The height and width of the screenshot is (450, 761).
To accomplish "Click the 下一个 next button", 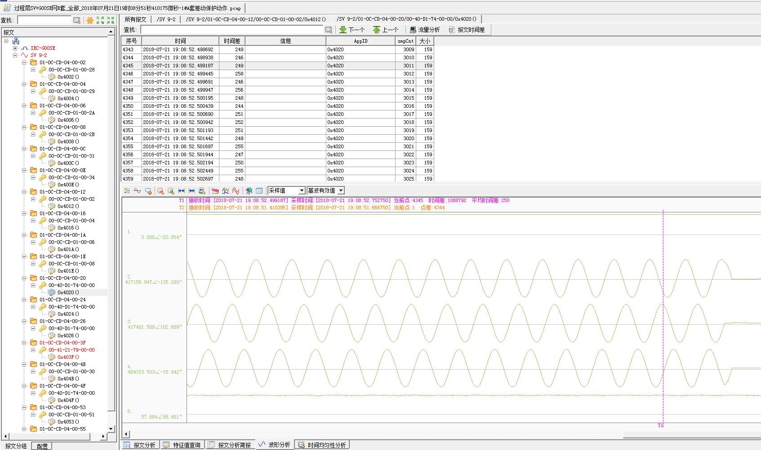I will tap(352, 30).
